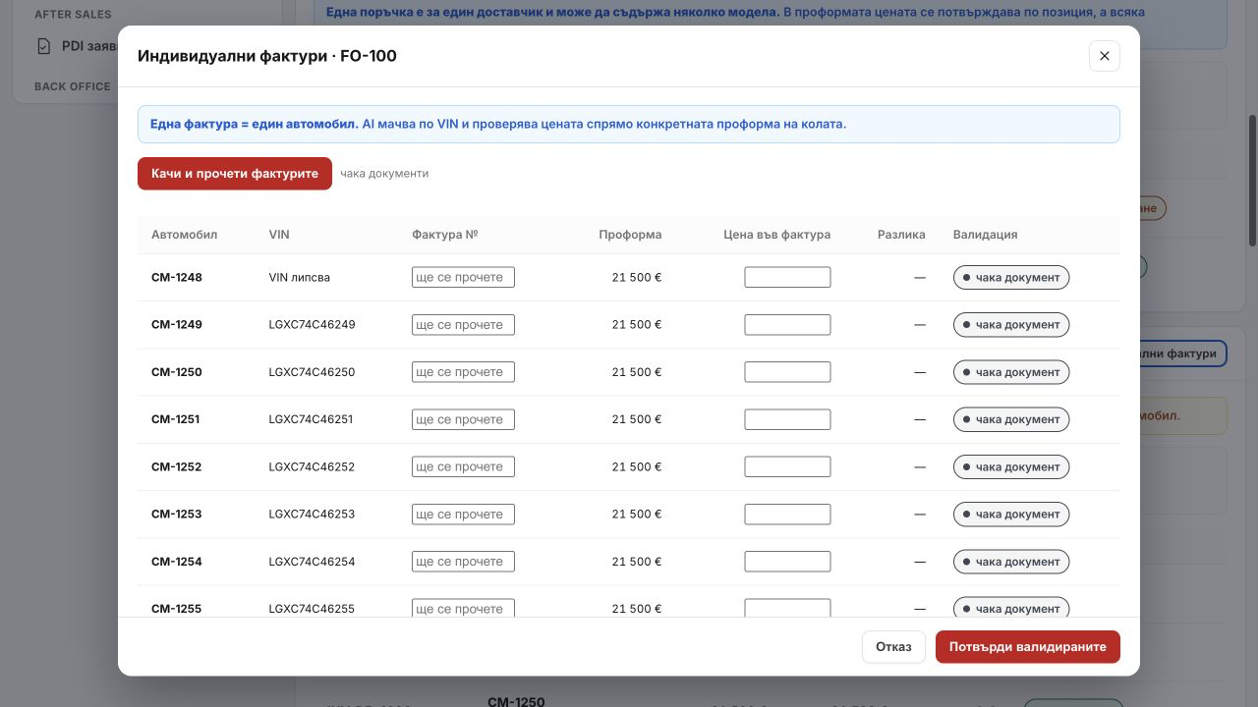Click invoice price field for CM-1252
The height and width of the screenshot is (707, 1258).
pyautogui.click(x=787, y=467)
